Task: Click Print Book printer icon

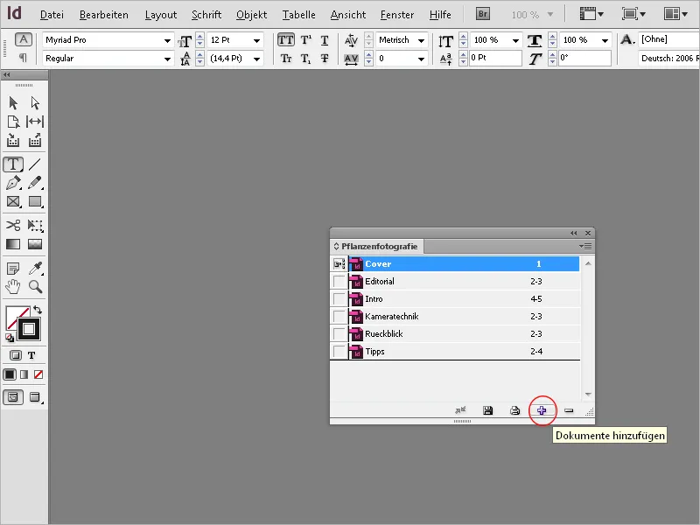Action: (514, 410)
